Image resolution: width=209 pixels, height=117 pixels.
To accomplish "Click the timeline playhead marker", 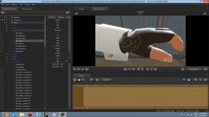I will 87,85.
